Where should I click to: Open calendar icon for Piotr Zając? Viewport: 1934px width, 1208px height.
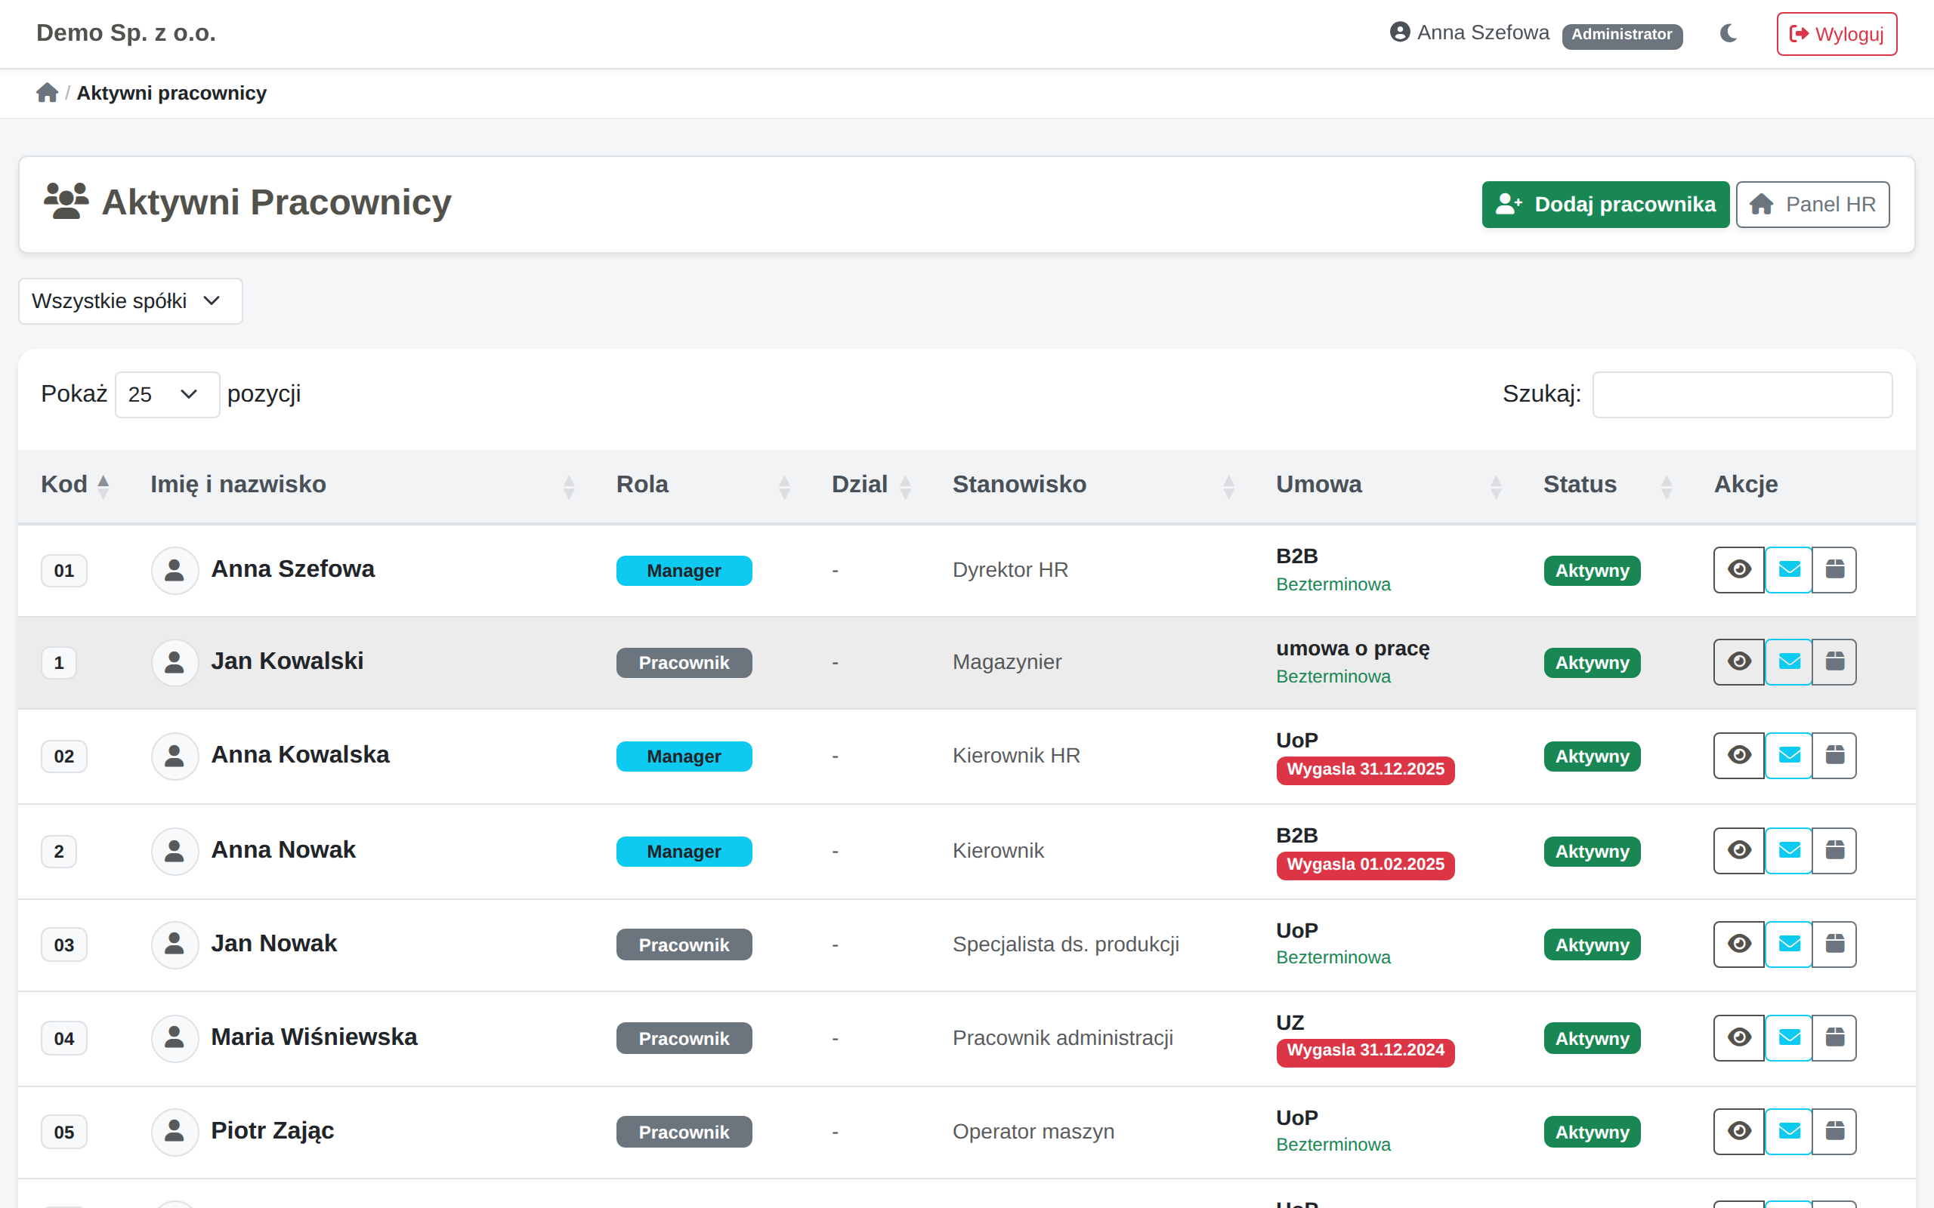(1835, 1130)
